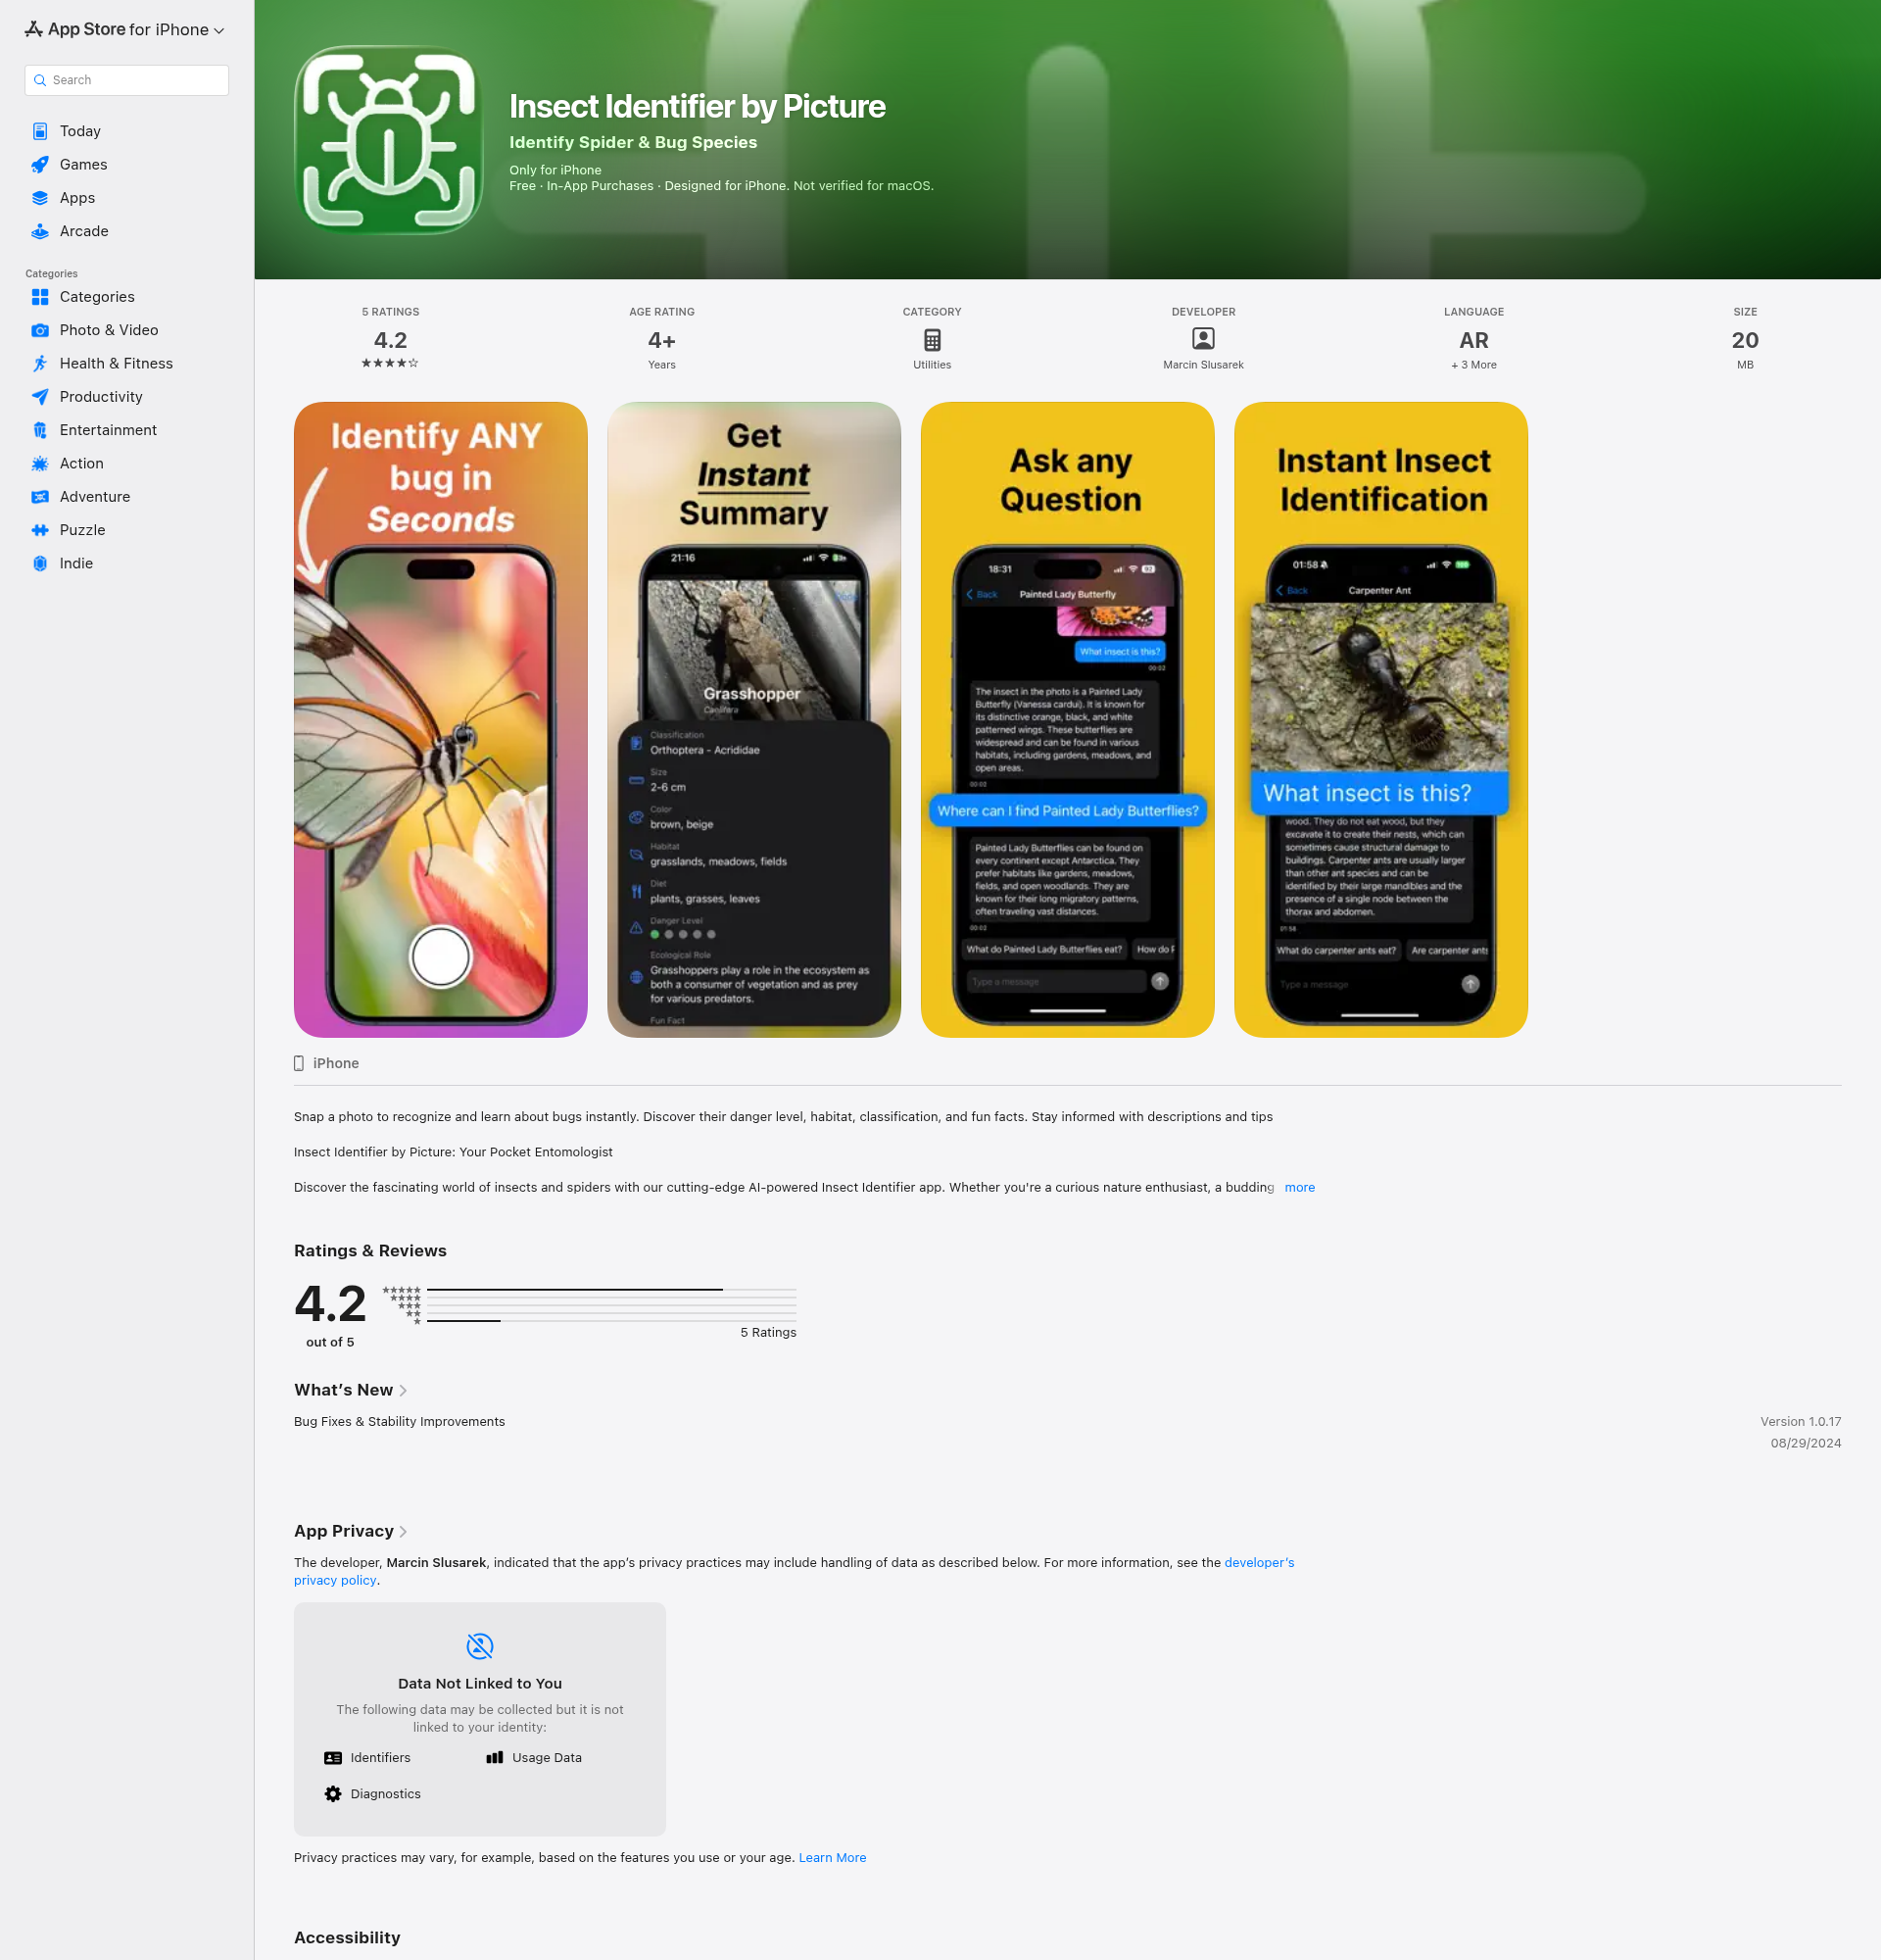Click the Ratings & Reviews heading
The height and width of the screenshot is (1960, 1881).
click(x=369, y=1250)
